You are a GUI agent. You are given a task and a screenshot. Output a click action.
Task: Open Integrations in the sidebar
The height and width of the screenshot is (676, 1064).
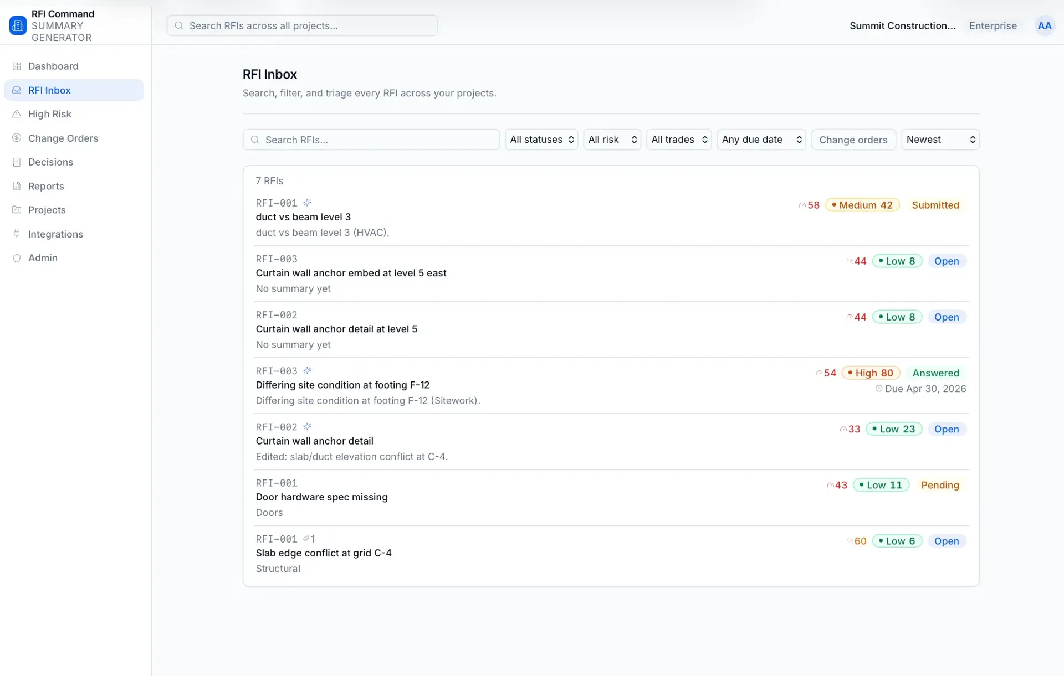coord(74,234)
